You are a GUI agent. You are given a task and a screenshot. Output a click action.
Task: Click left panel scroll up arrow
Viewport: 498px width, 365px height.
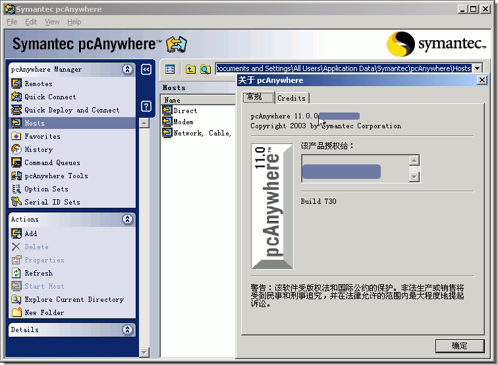[x=144, y=123]
